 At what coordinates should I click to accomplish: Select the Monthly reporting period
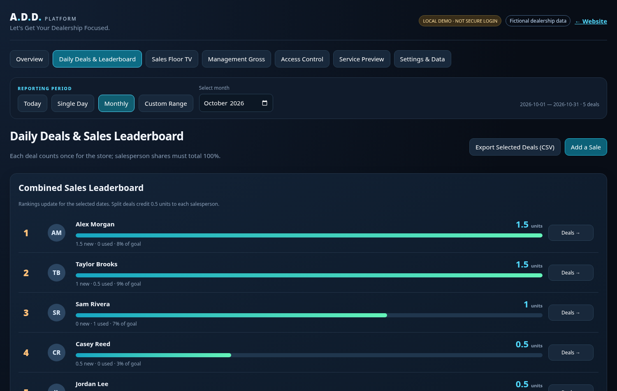coord(116,103)
